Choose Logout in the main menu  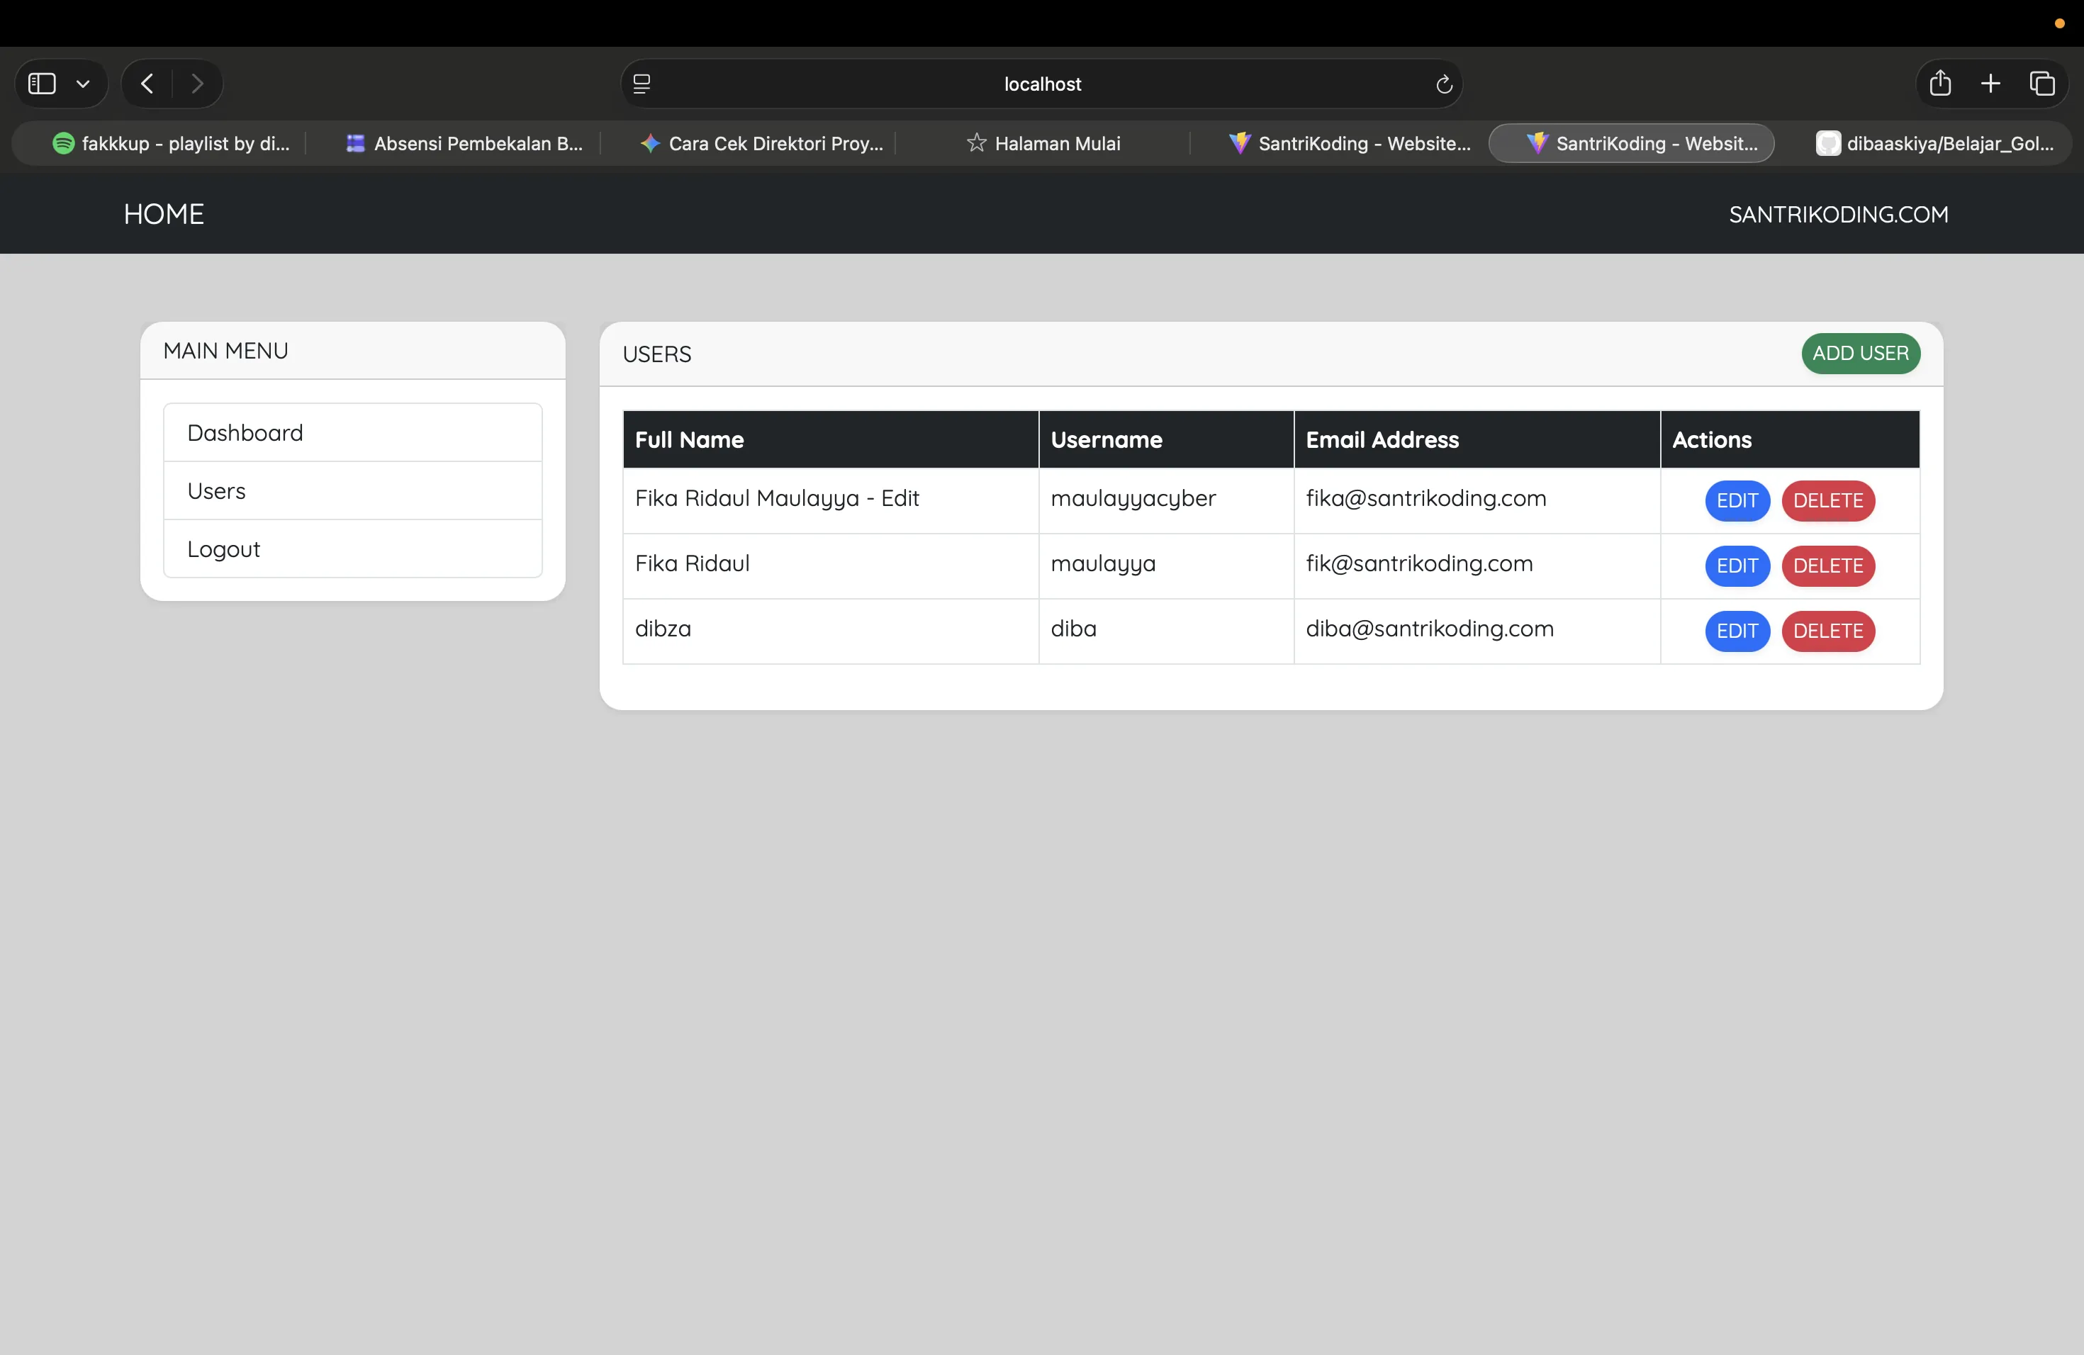pos(353,549)
